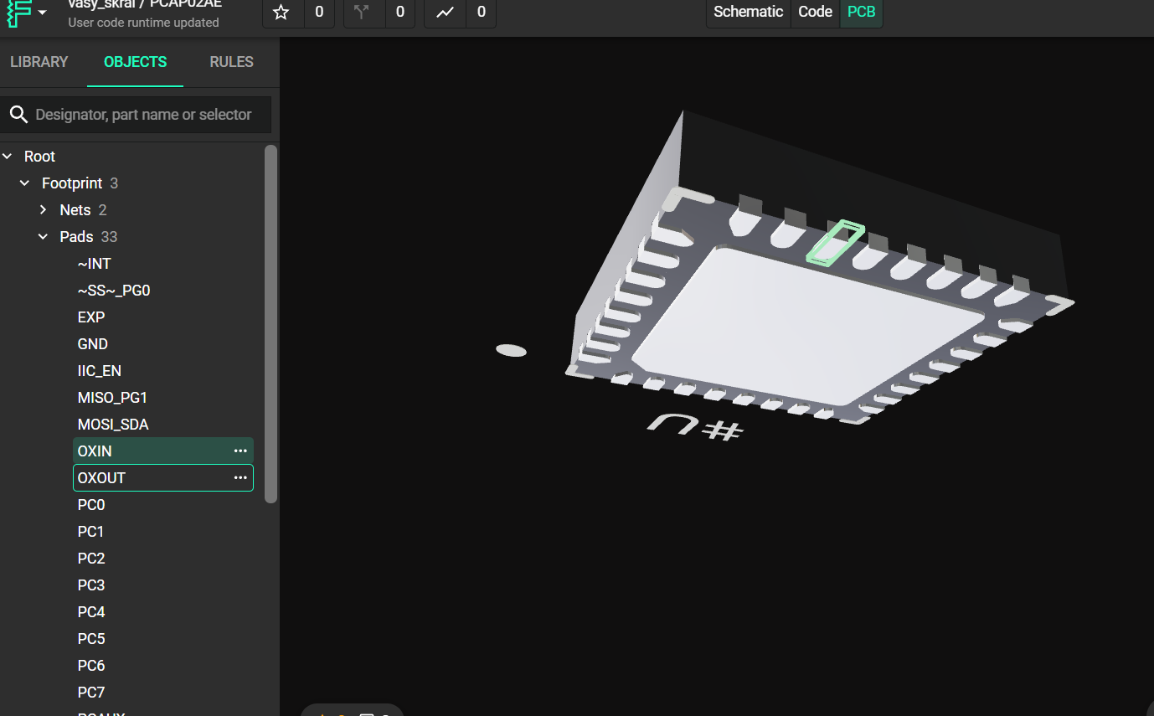Select the OBJECTS tab
The height and width of the screenshot is (716, 1154).
(x=135, y=62)
